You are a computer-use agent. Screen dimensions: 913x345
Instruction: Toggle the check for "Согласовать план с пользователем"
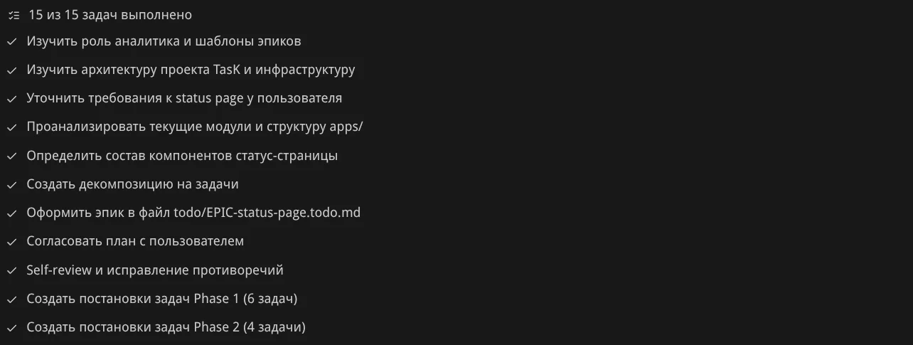pyautogui.click(x=12, y=242)
